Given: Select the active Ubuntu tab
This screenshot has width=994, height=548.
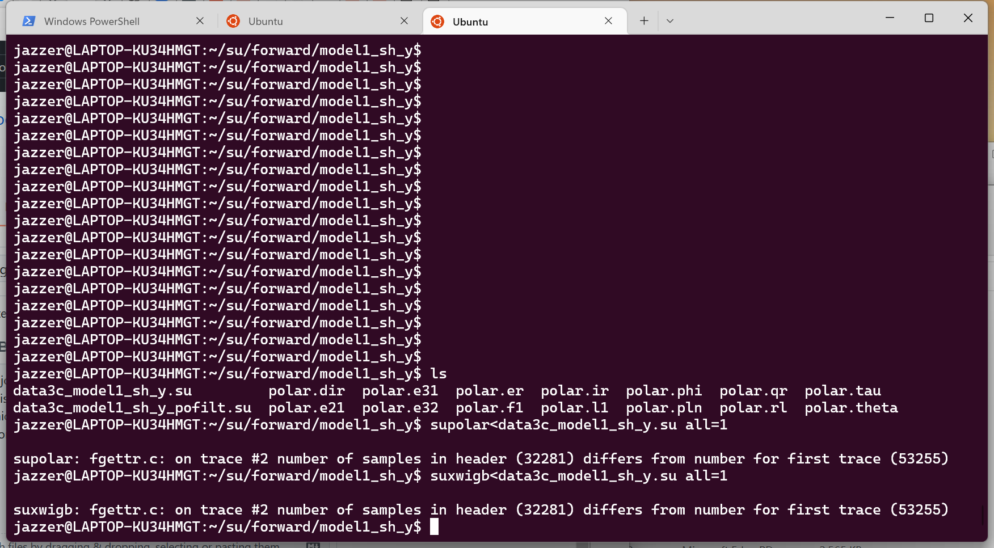Looking at the screenshot, I should click(525, 22).
